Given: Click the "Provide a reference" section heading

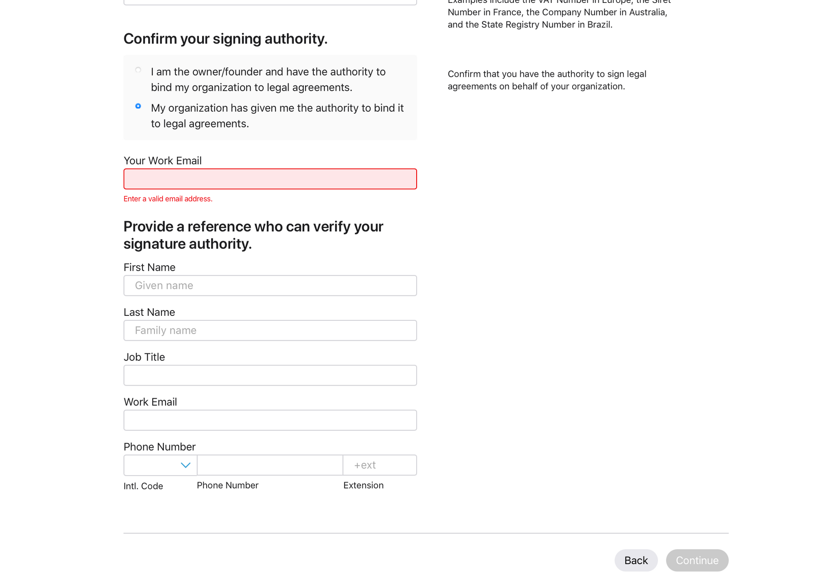Looking at the screenshot, I should [253, 235].
